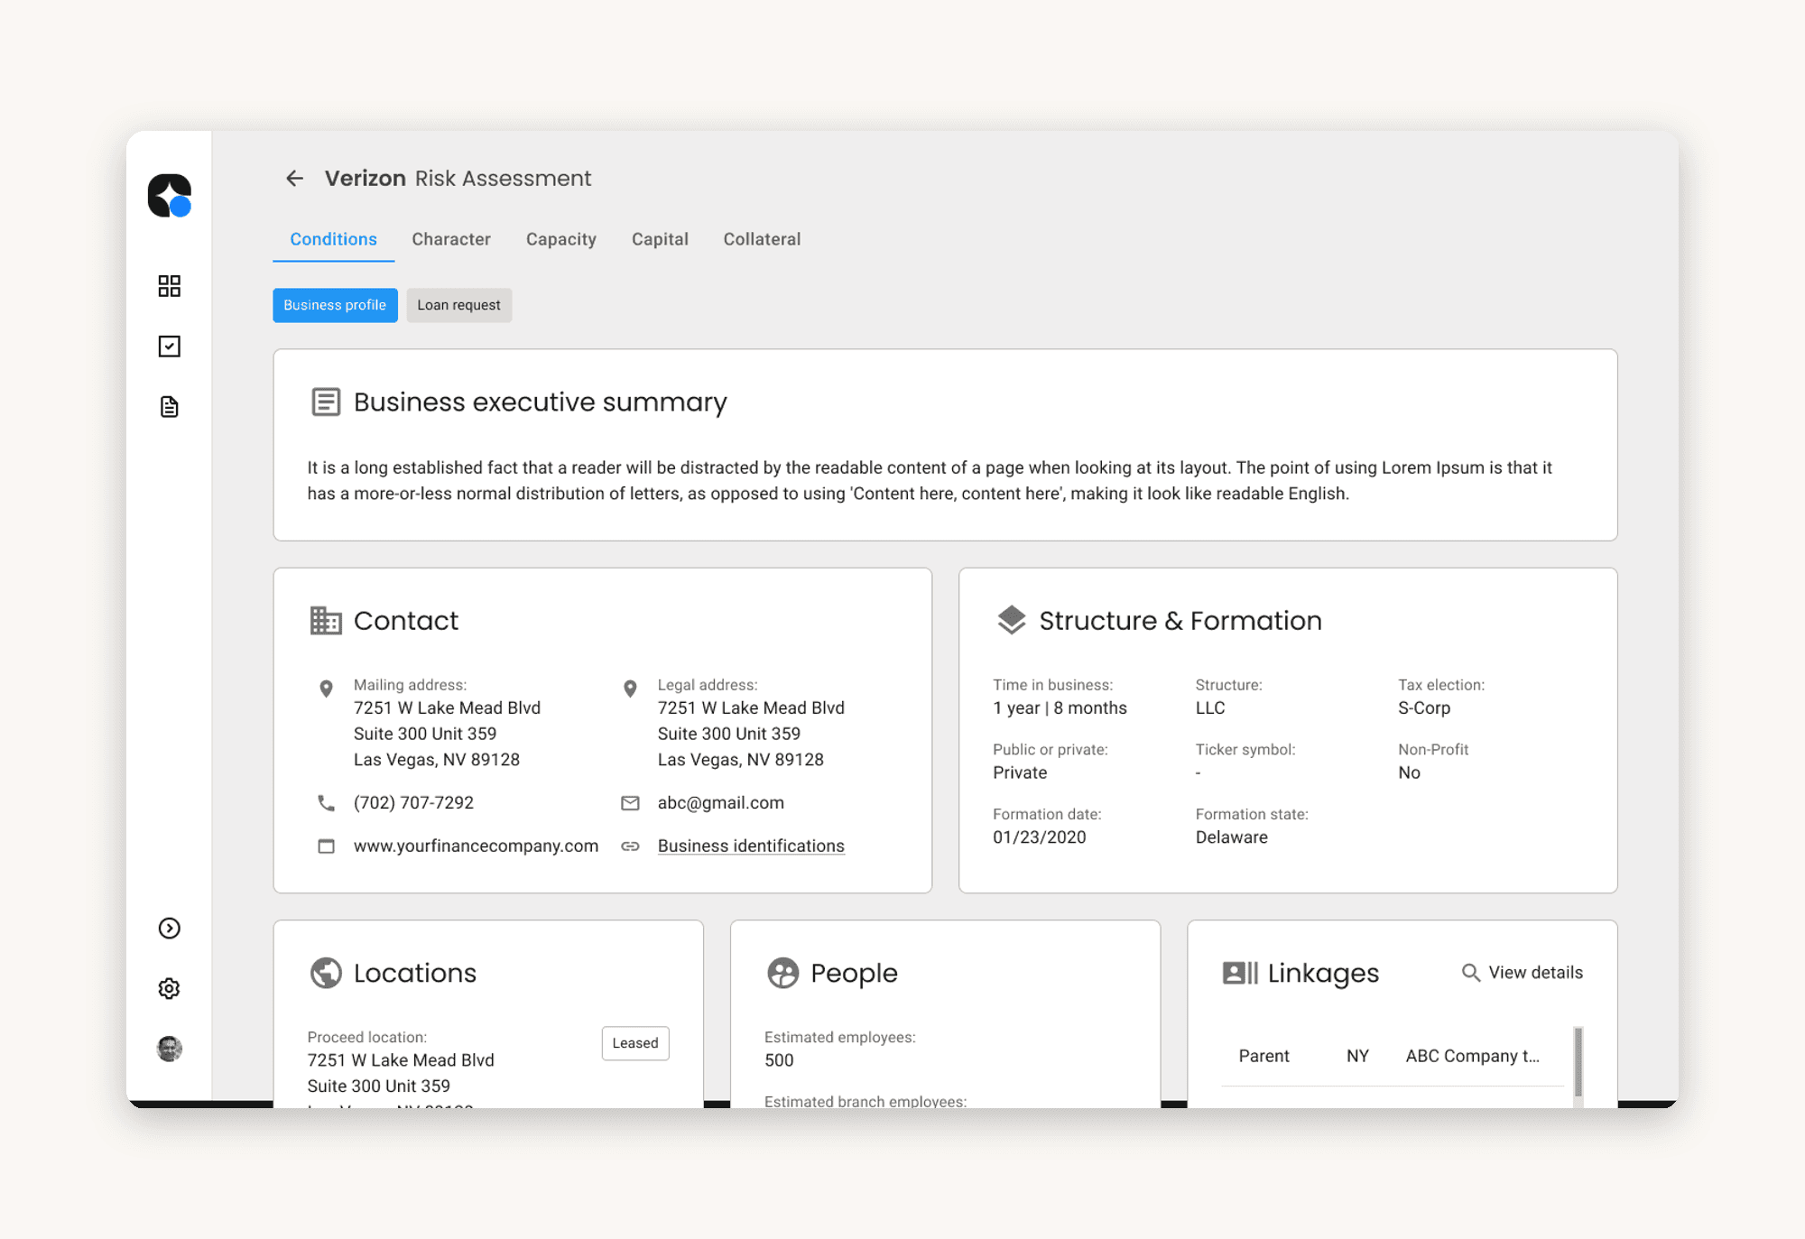
Task: Click the Ticker symbol dash value
Action: coord(1198,773)
